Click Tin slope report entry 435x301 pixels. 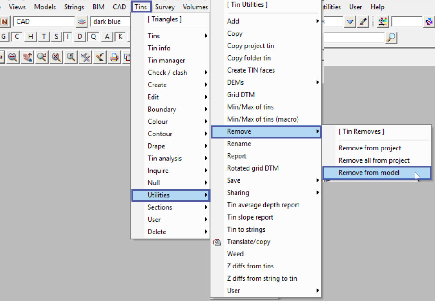[x=250, y=217]
